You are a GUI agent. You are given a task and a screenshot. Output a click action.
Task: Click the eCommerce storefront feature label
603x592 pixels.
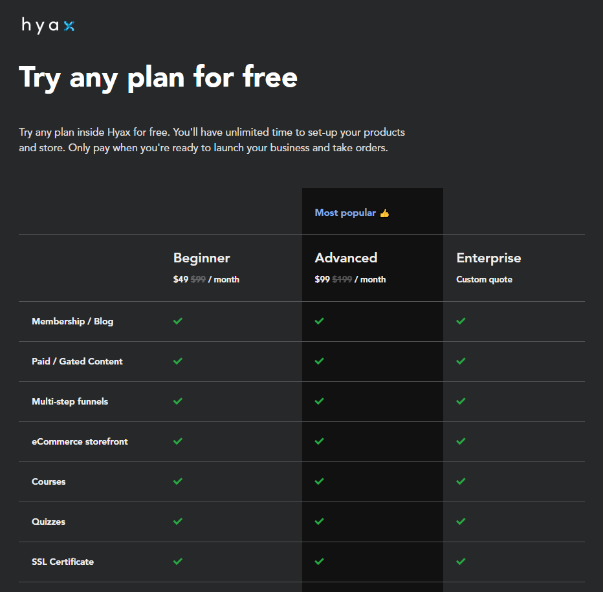point(80,441)
